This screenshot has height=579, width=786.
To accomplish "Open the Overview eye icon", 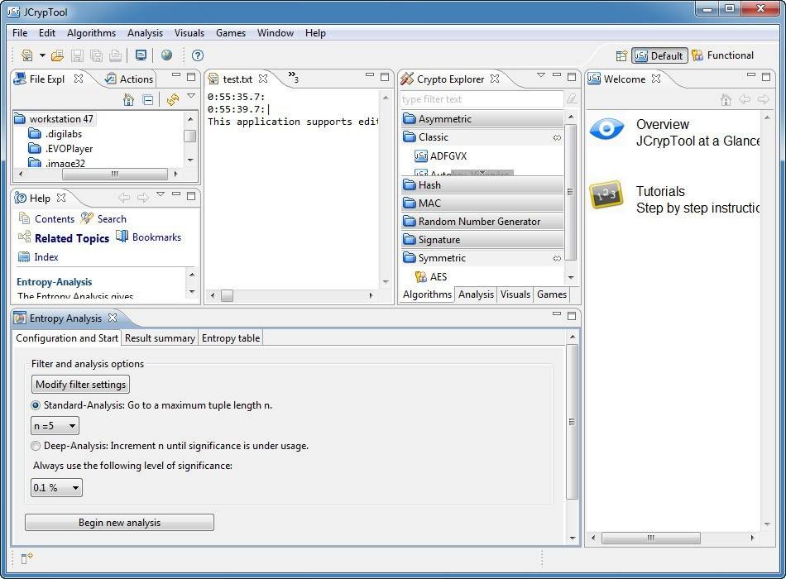I will click(606, 129).
